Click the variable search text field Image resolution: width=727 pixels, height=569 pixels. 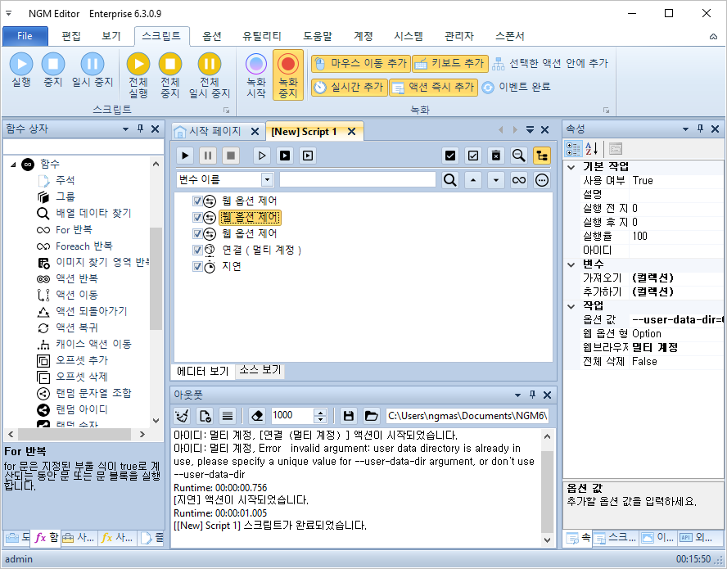point(358,180)
